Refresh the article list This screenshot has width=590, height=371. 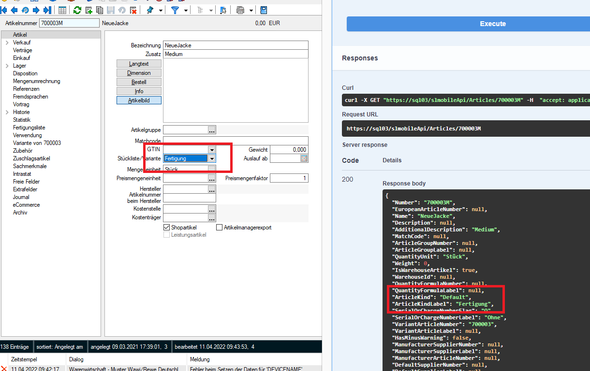coord(76,10)
